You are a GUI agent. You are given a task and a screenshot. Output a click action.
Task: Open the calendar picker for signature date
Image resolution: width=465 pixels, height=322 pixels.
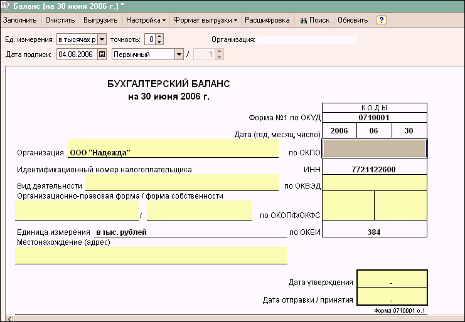click(x=102, y=55)
